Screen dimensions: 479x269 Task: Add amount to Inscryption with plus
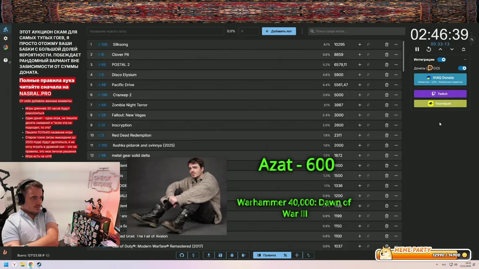(360, 125)
